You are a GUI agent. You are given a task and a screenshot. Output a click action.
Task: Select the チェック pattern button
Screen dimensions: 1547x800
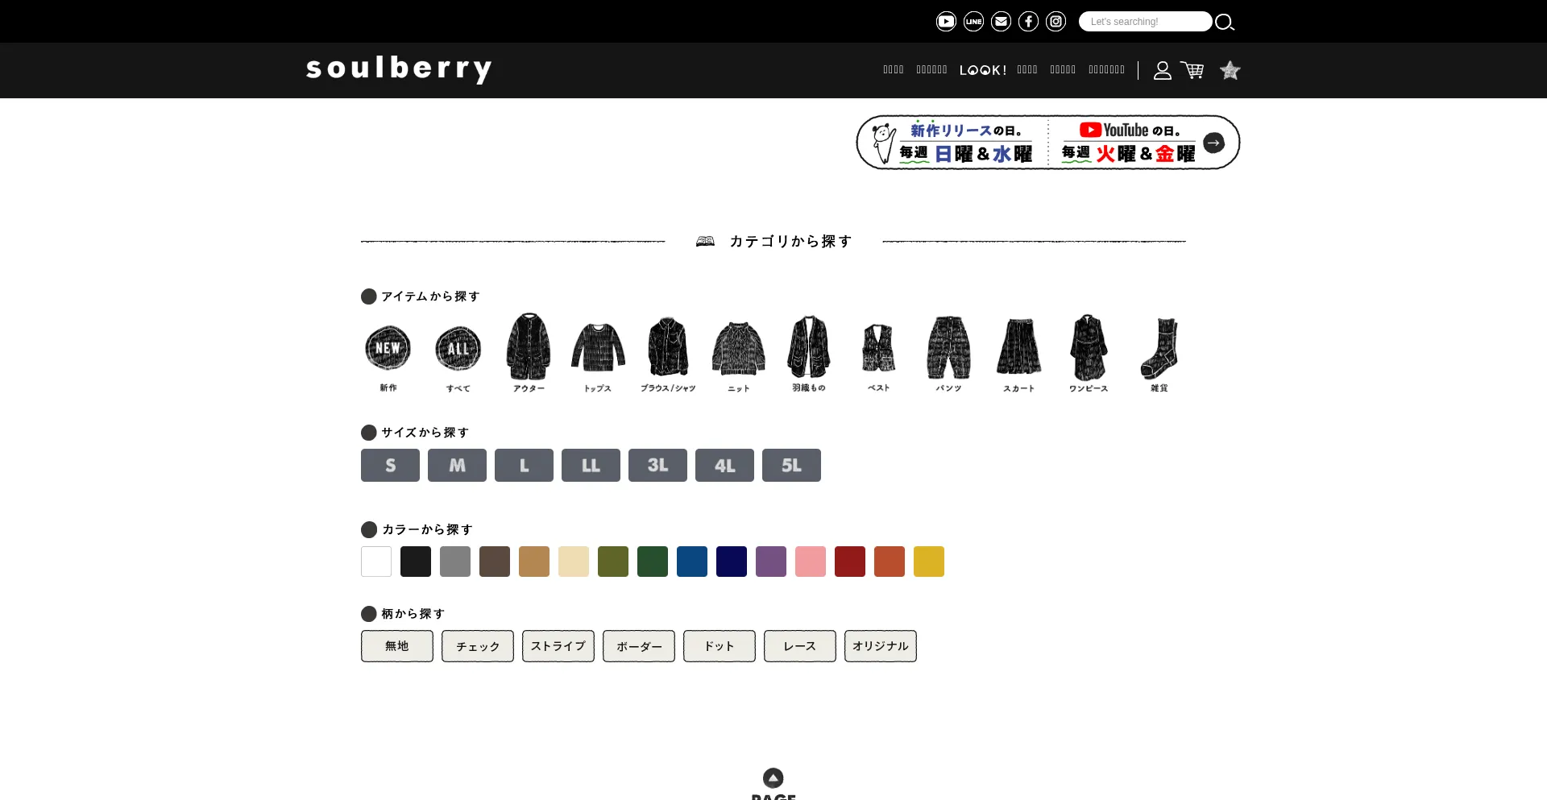[478, 646]
